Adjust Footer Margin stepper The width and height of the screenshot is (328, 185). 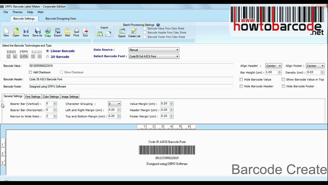(171, 116)
